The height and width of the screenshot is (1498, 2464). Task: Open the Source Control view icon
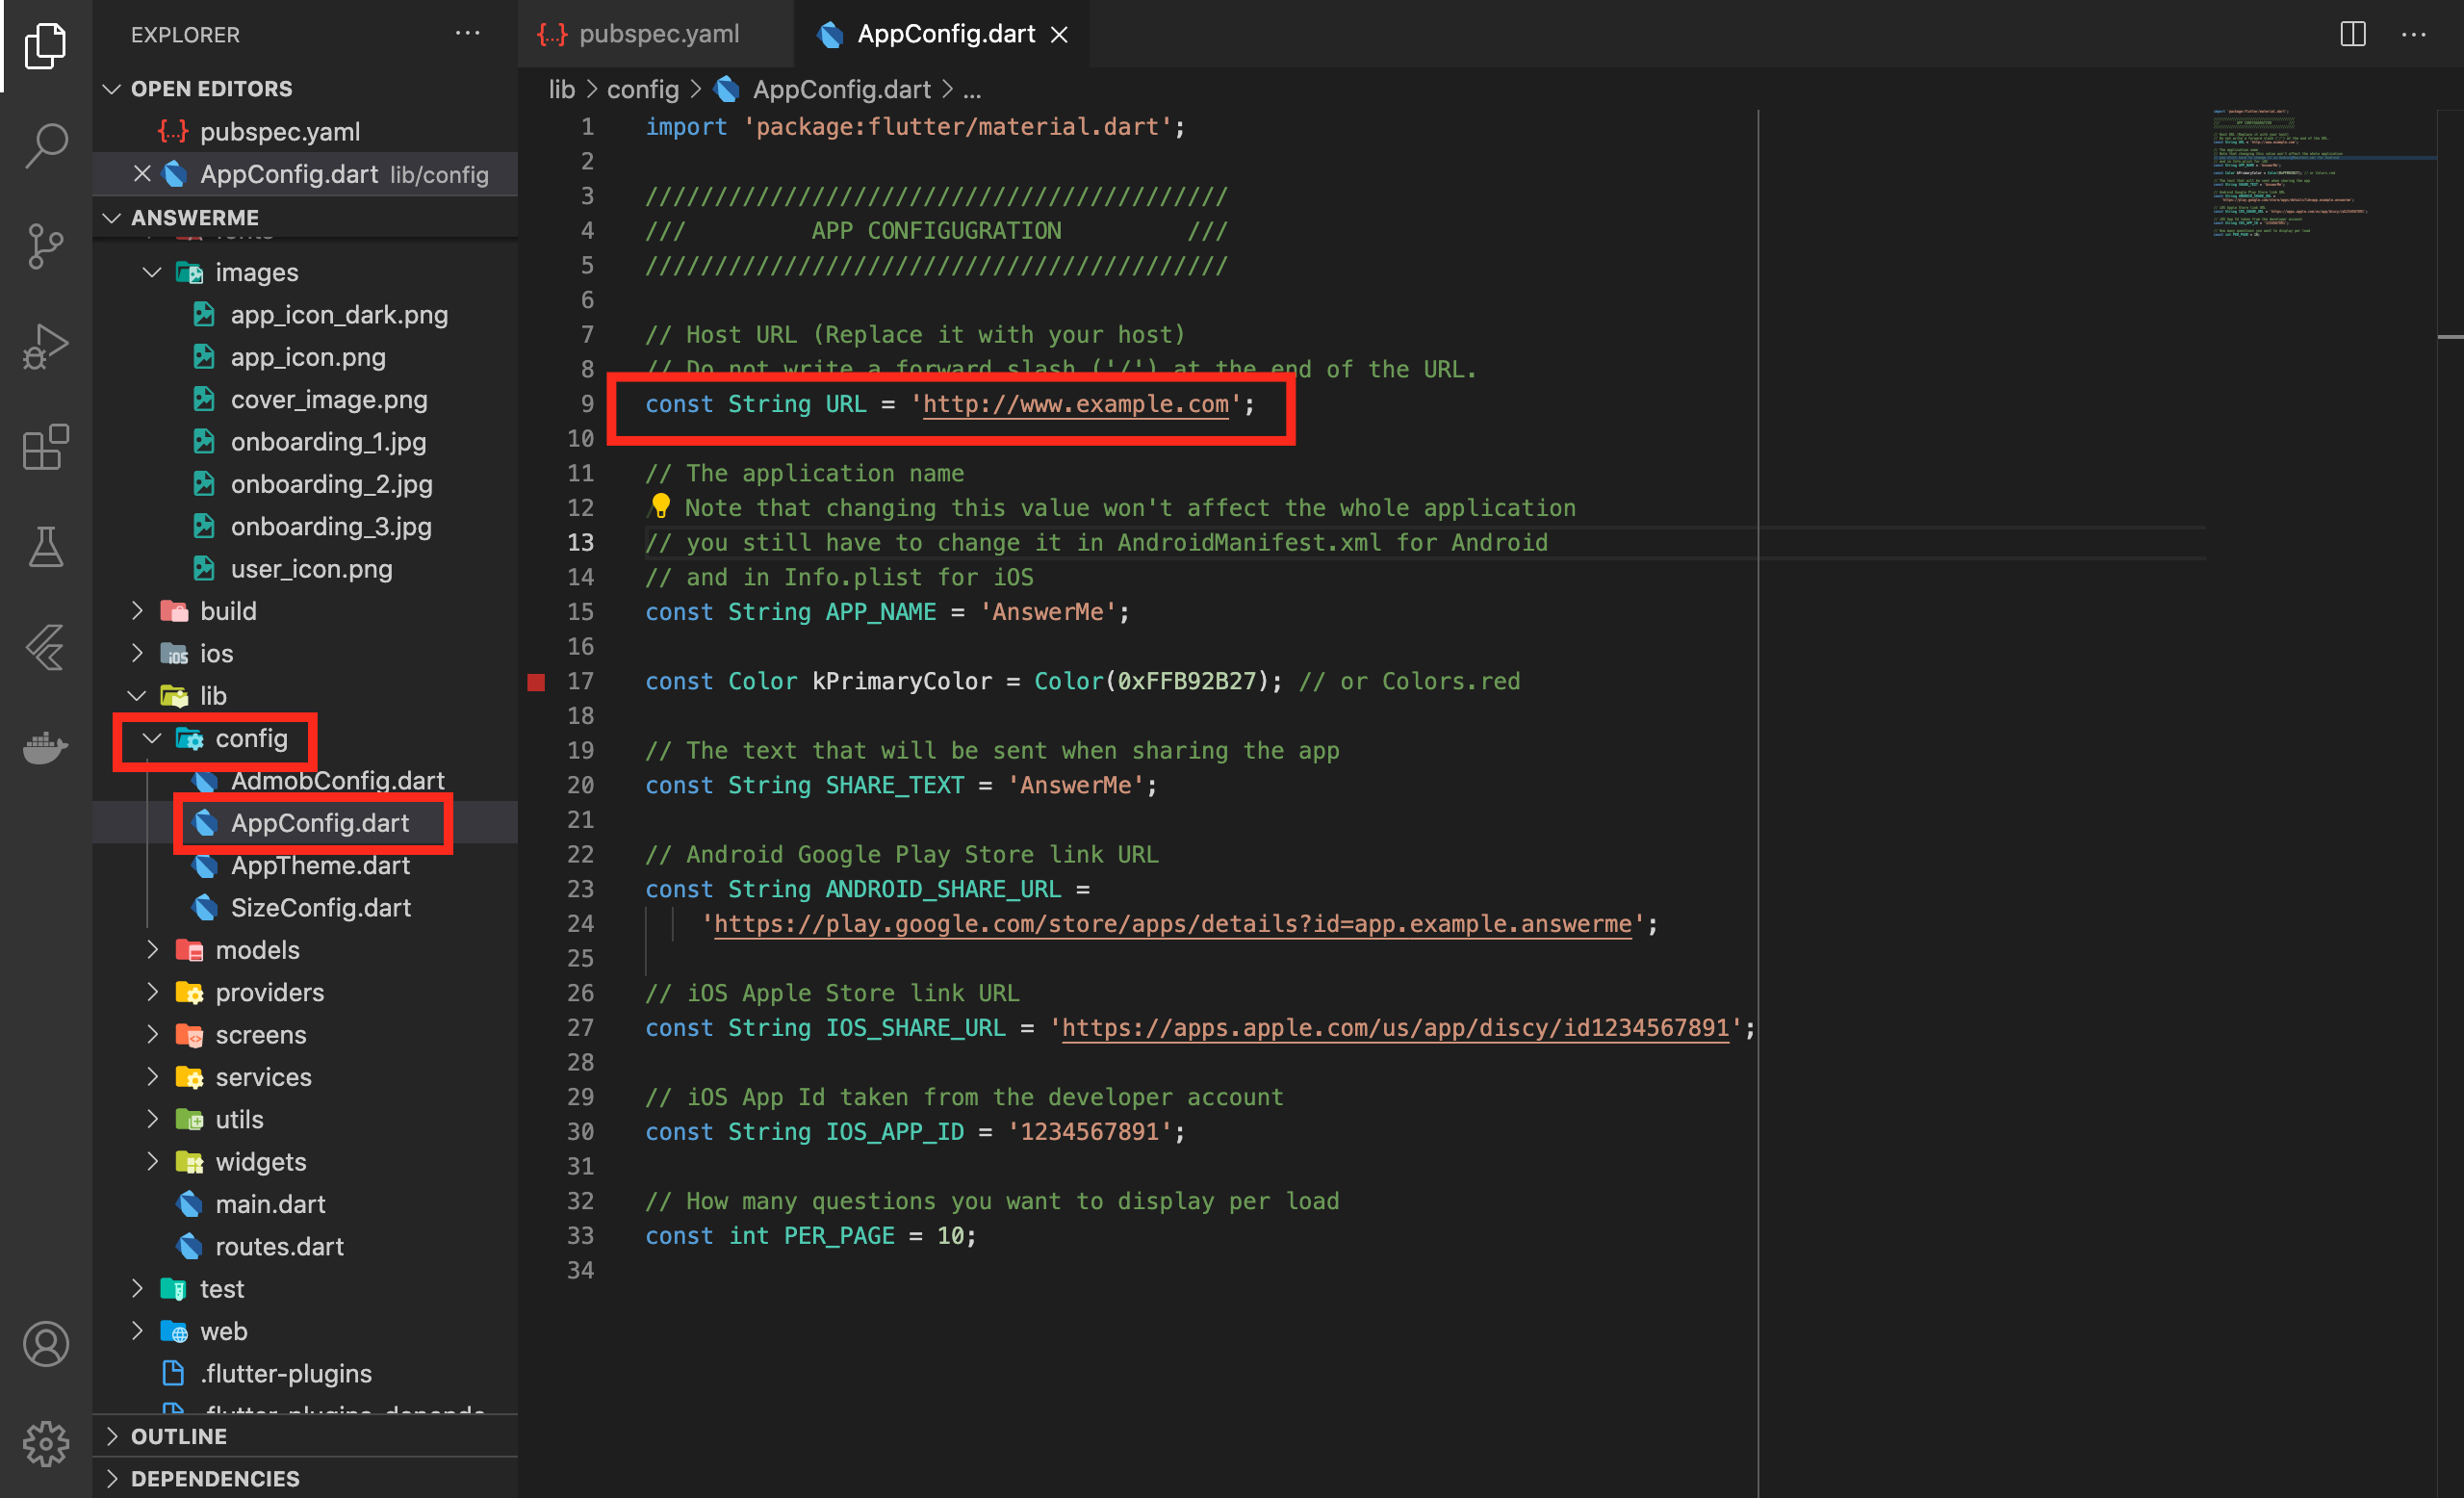pyautogui.click(x=45, y=246)
